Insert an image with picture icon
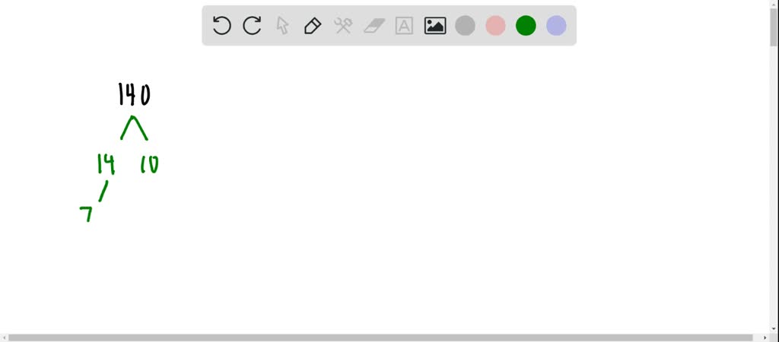 click(434, 25)
